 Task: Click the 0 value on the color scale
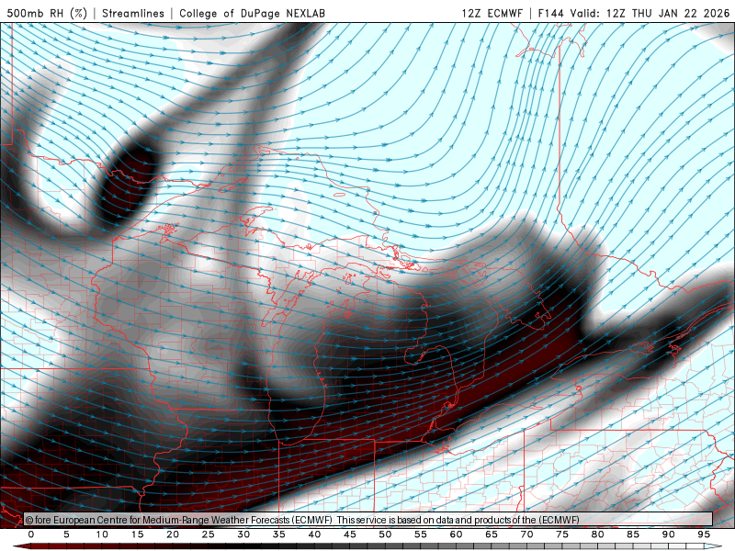[x=31, y=534]
